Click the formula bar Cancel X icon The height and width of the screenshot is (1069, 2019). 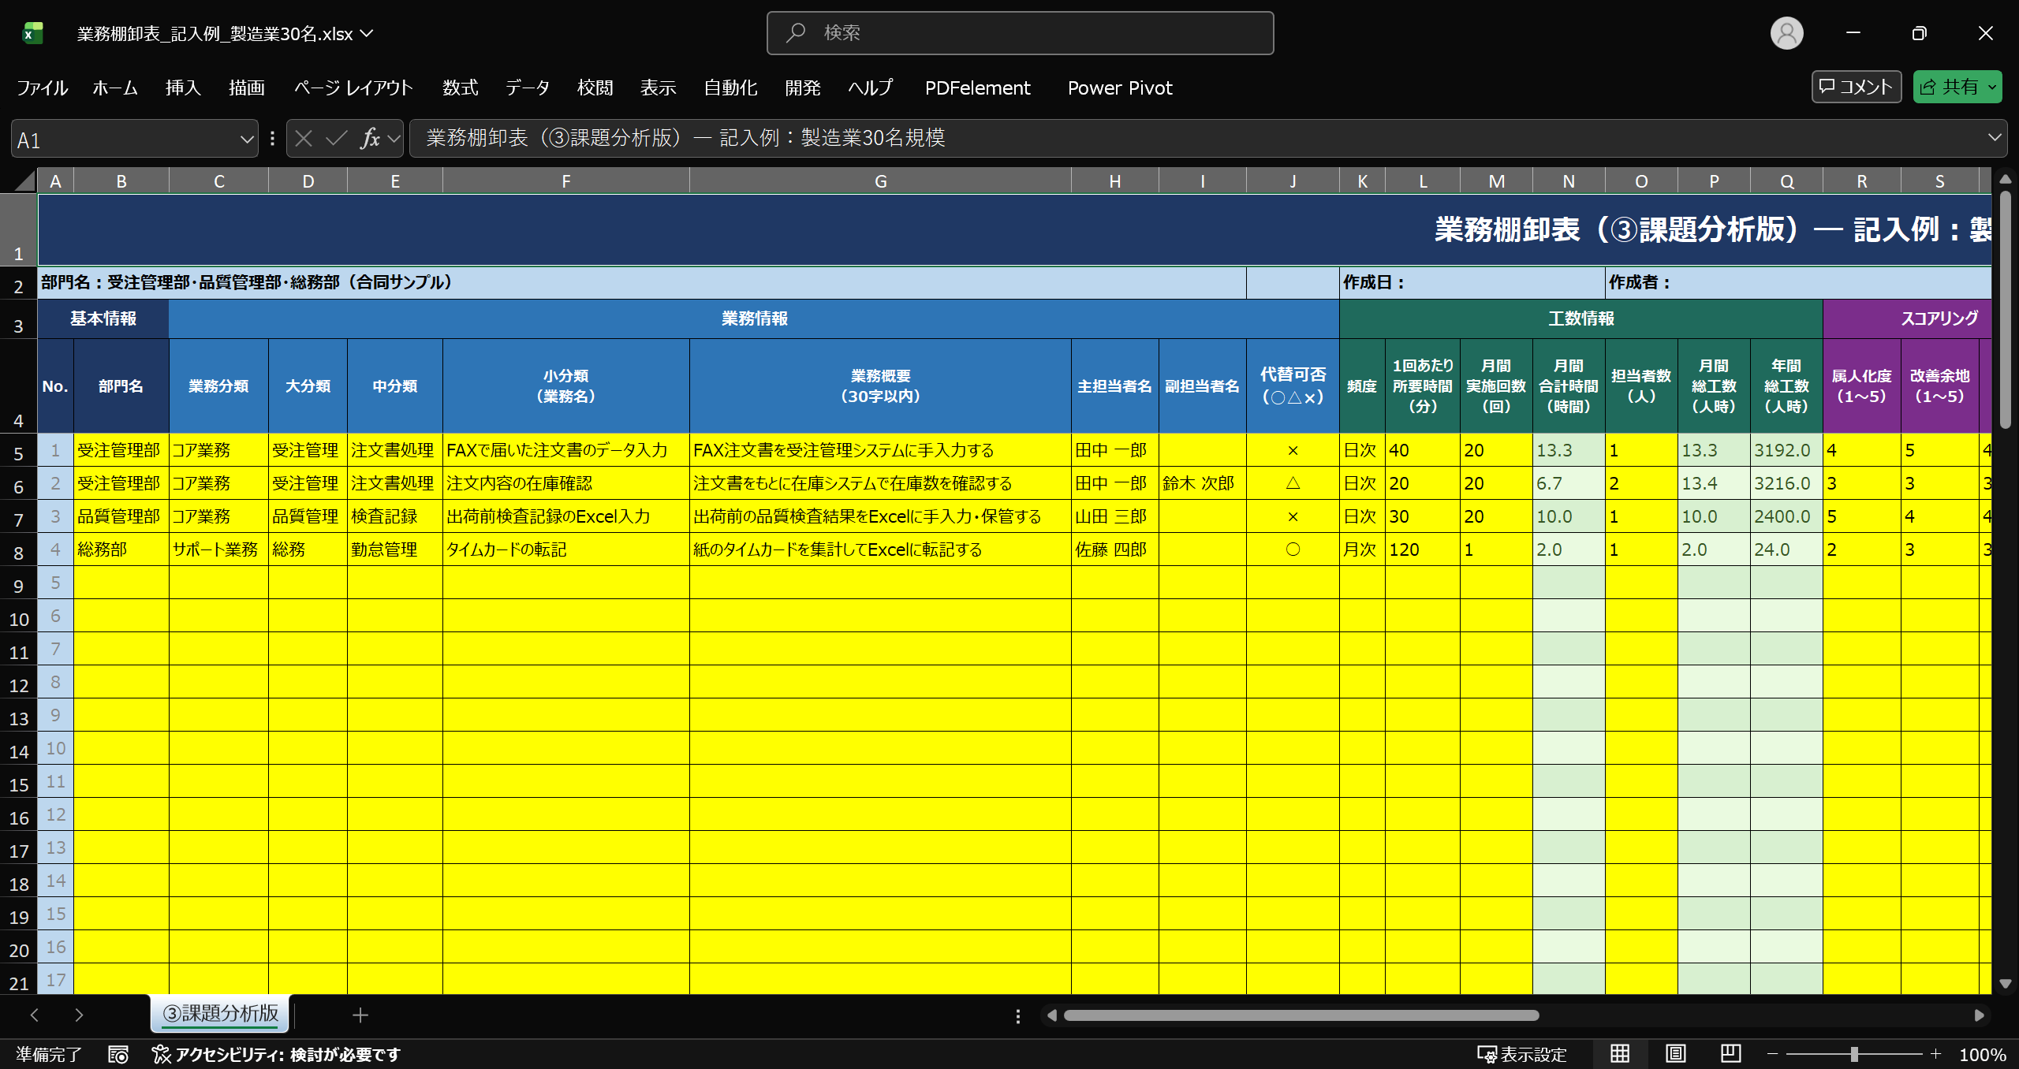click(304, 139)
